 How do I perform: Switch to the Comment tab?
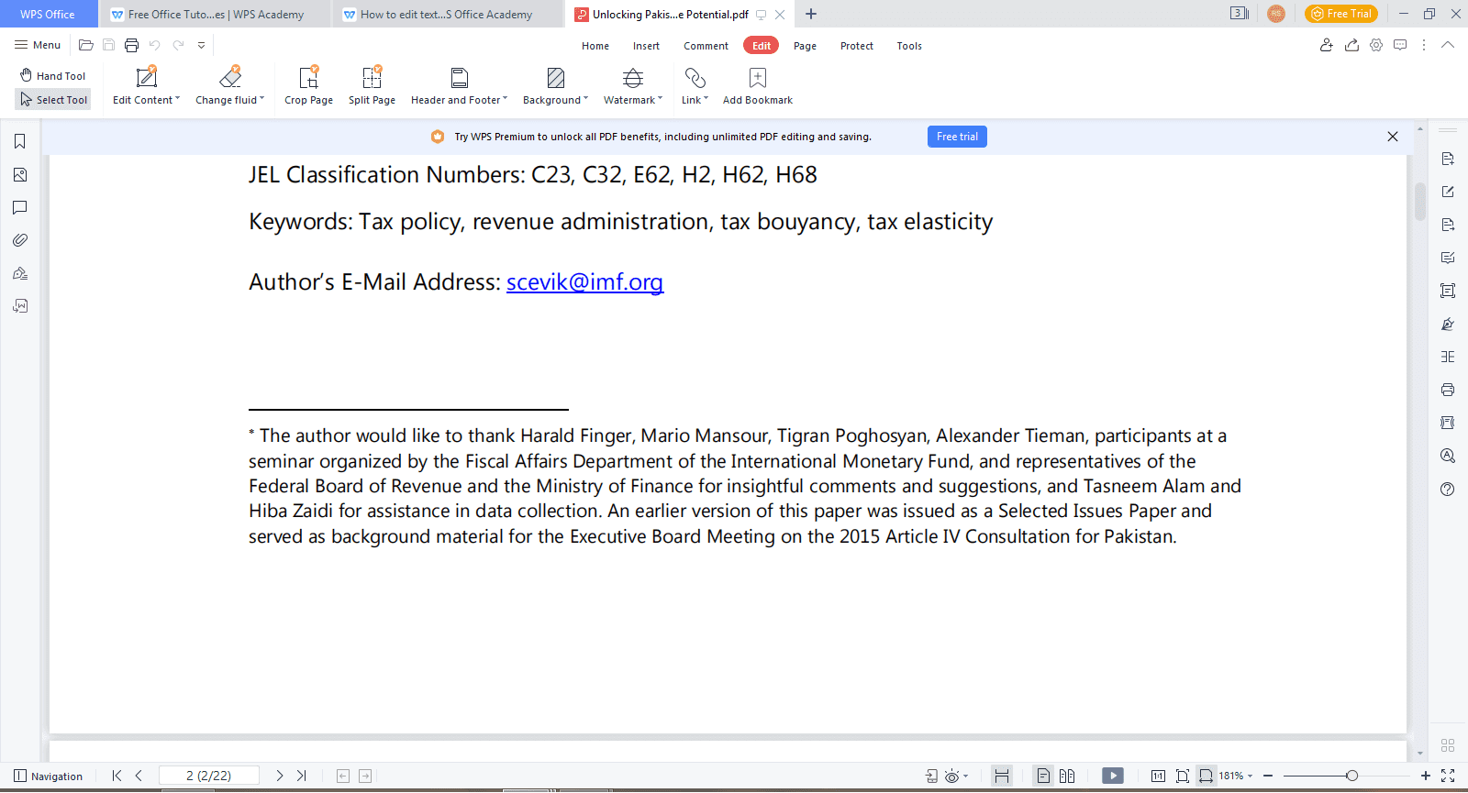pyautogui.click(x=706, y=46)
